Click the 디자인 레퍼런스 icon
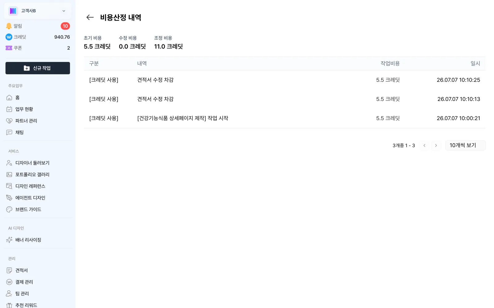This screenshot has width=494, height=308. click(9, 186)
